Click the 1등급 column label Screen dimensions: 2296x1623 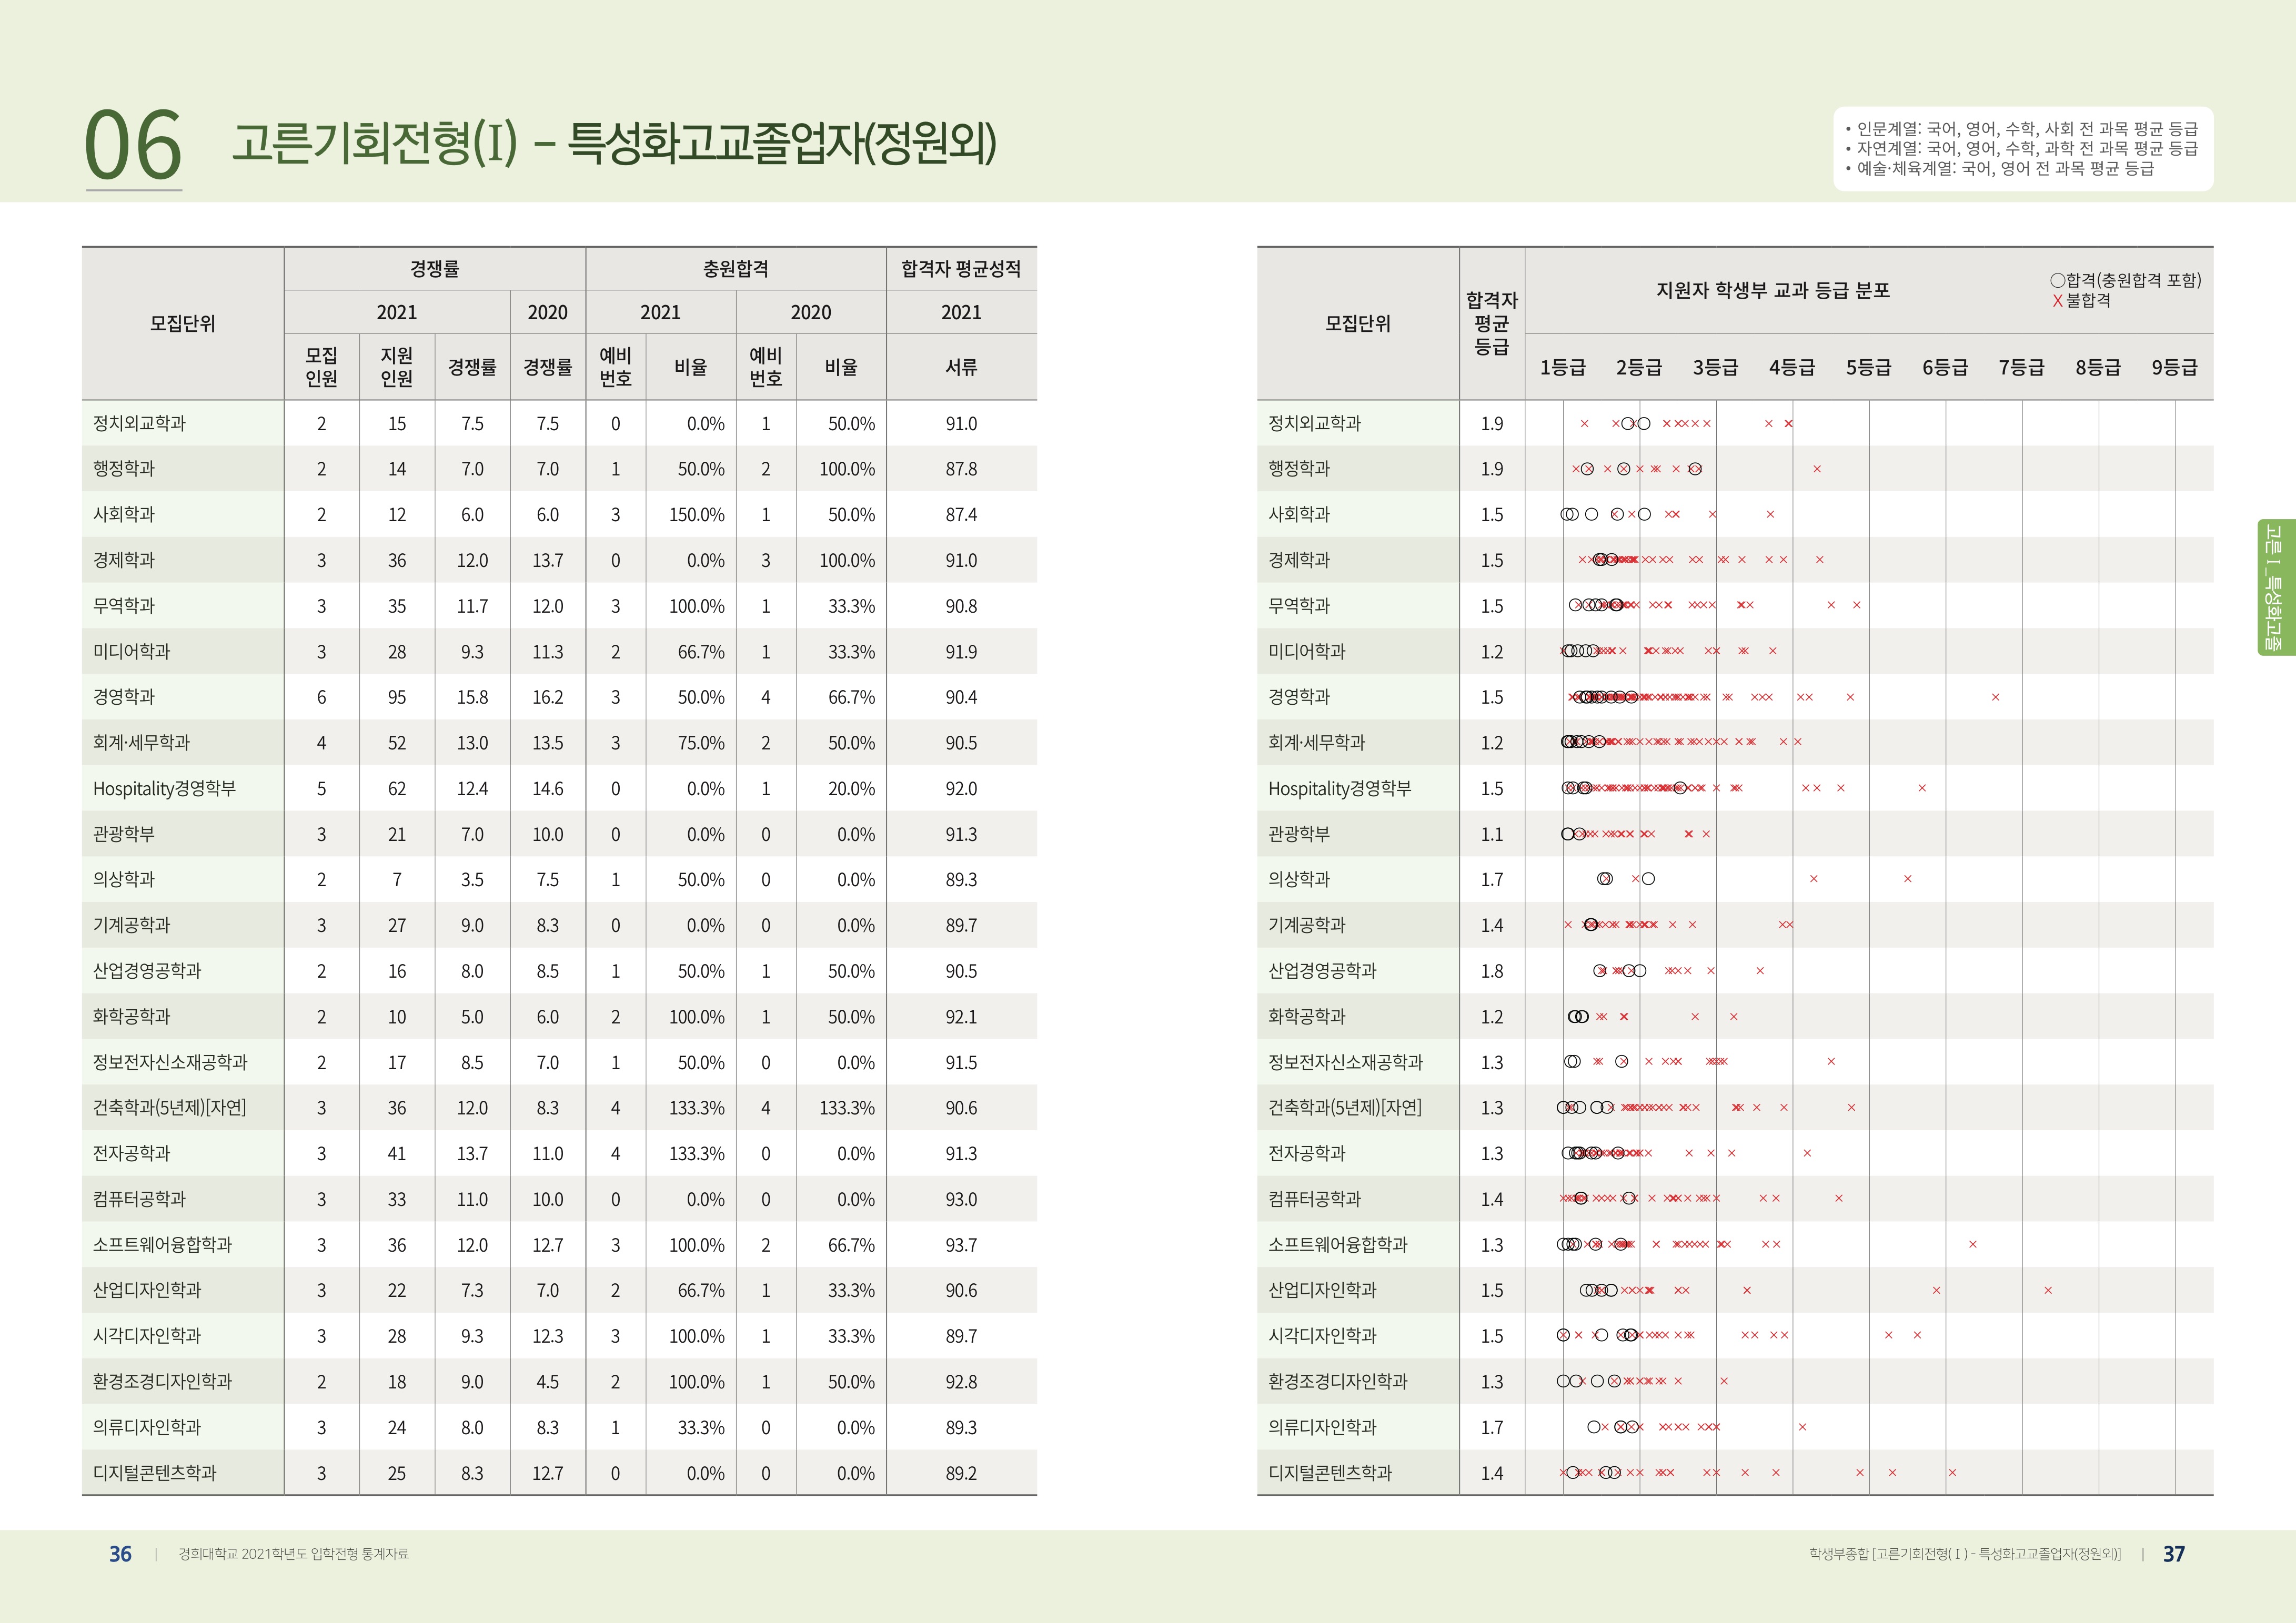[x=1562, y=368]
